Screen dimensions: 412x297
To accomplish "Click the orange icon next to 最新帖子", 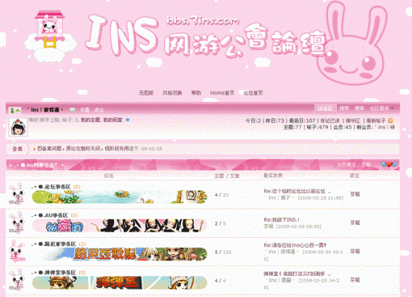I will [x=390, y=121].
